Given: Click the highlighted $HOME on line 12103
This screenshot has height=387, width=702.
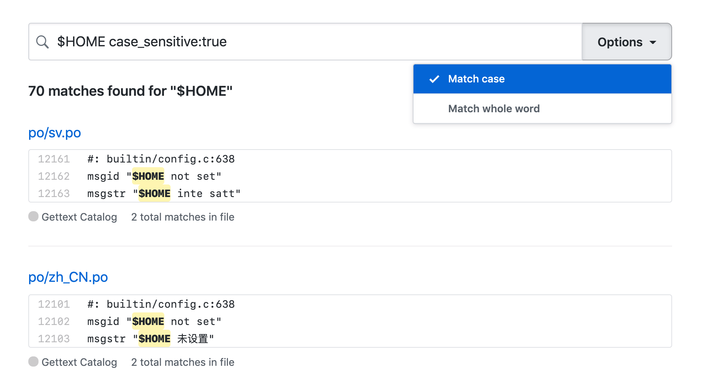Looking at the screenshot, I should pyautogui.click(x=154, y=338).
